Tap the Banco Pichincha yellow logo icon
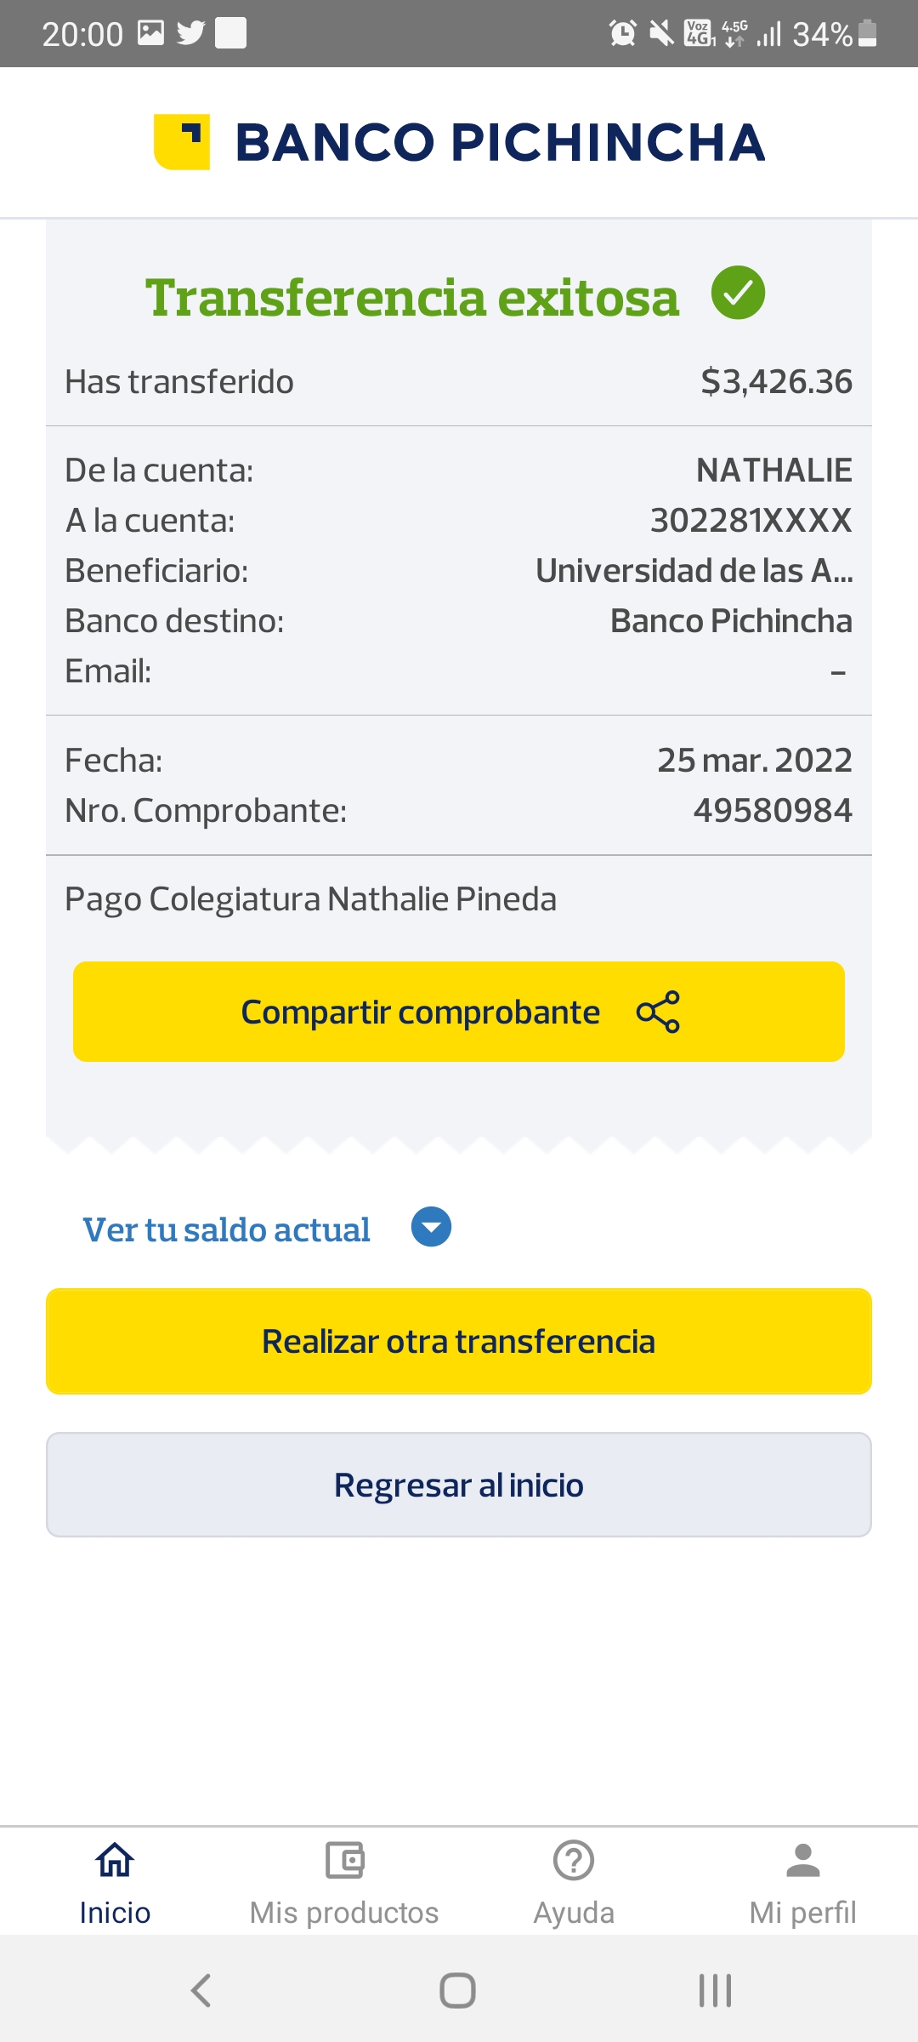The height and width of the screenshot is (2042, 918). pos(182,142)
